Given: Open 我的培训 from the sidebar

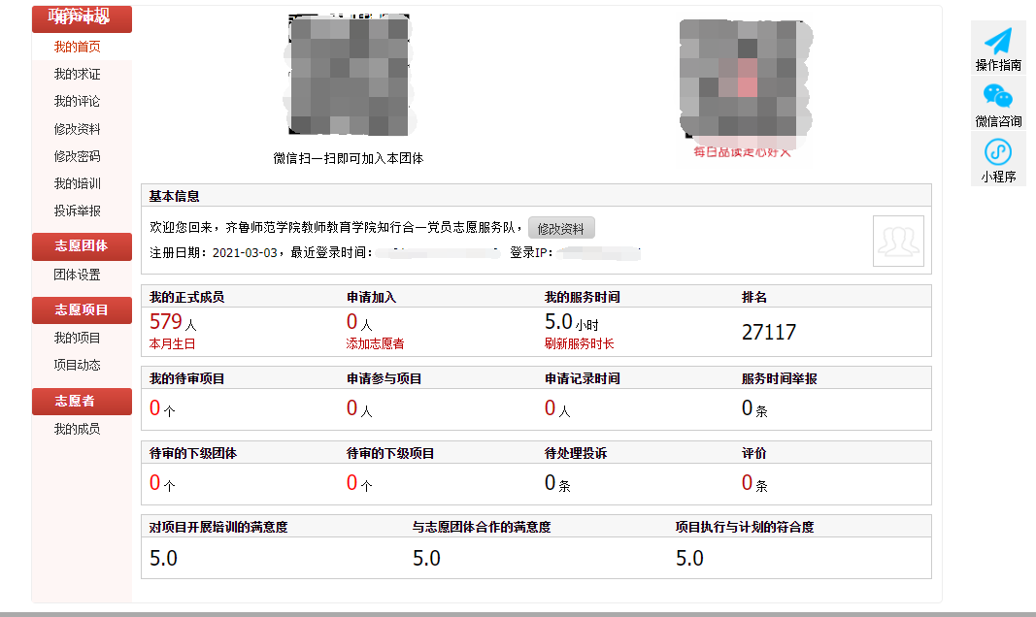Looking at the screenshot, I should pyautogui.click(x=77, y=183).
